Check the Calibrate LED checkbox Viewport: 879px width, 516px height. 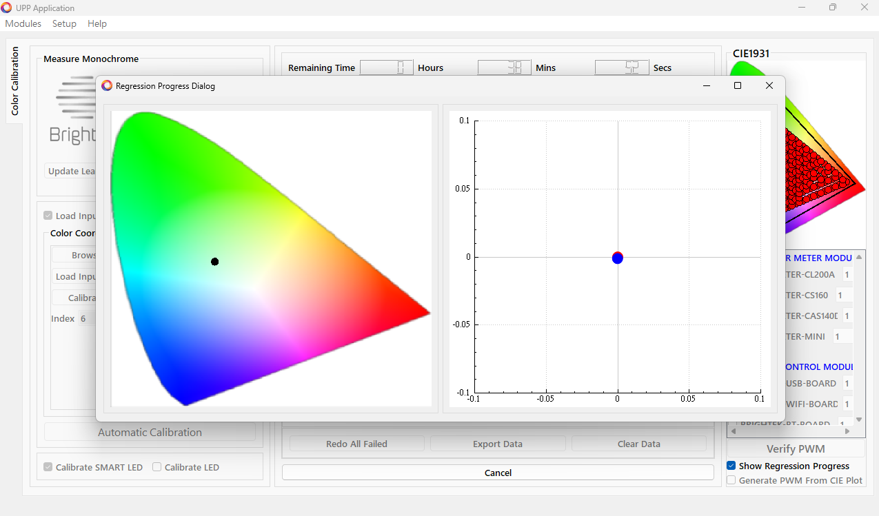coord(157,467)
